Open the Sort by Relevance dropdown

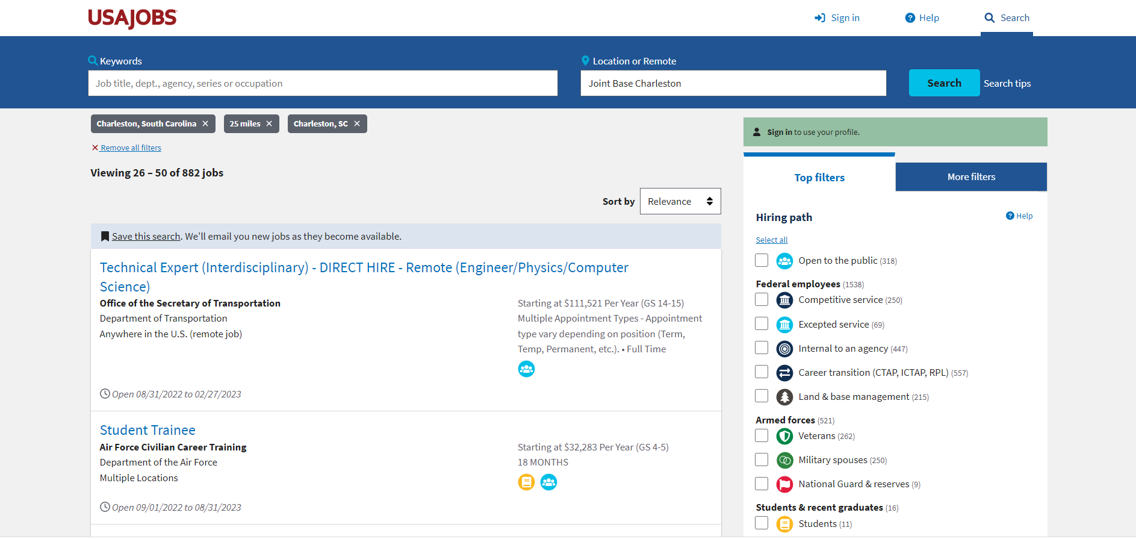click(680, 201)
